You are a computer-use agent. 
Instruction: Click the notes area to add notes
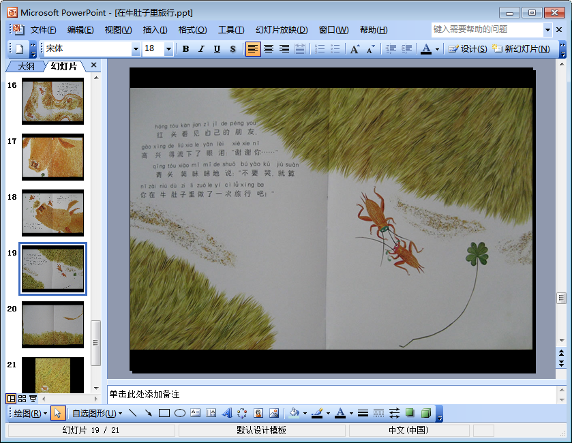tap(331, 395)
